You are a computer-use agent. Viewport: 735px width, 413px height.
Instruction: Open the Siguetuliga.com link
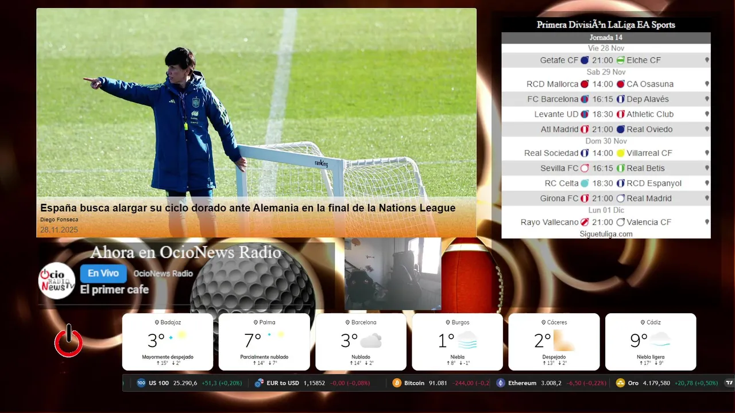pos(606,234)
